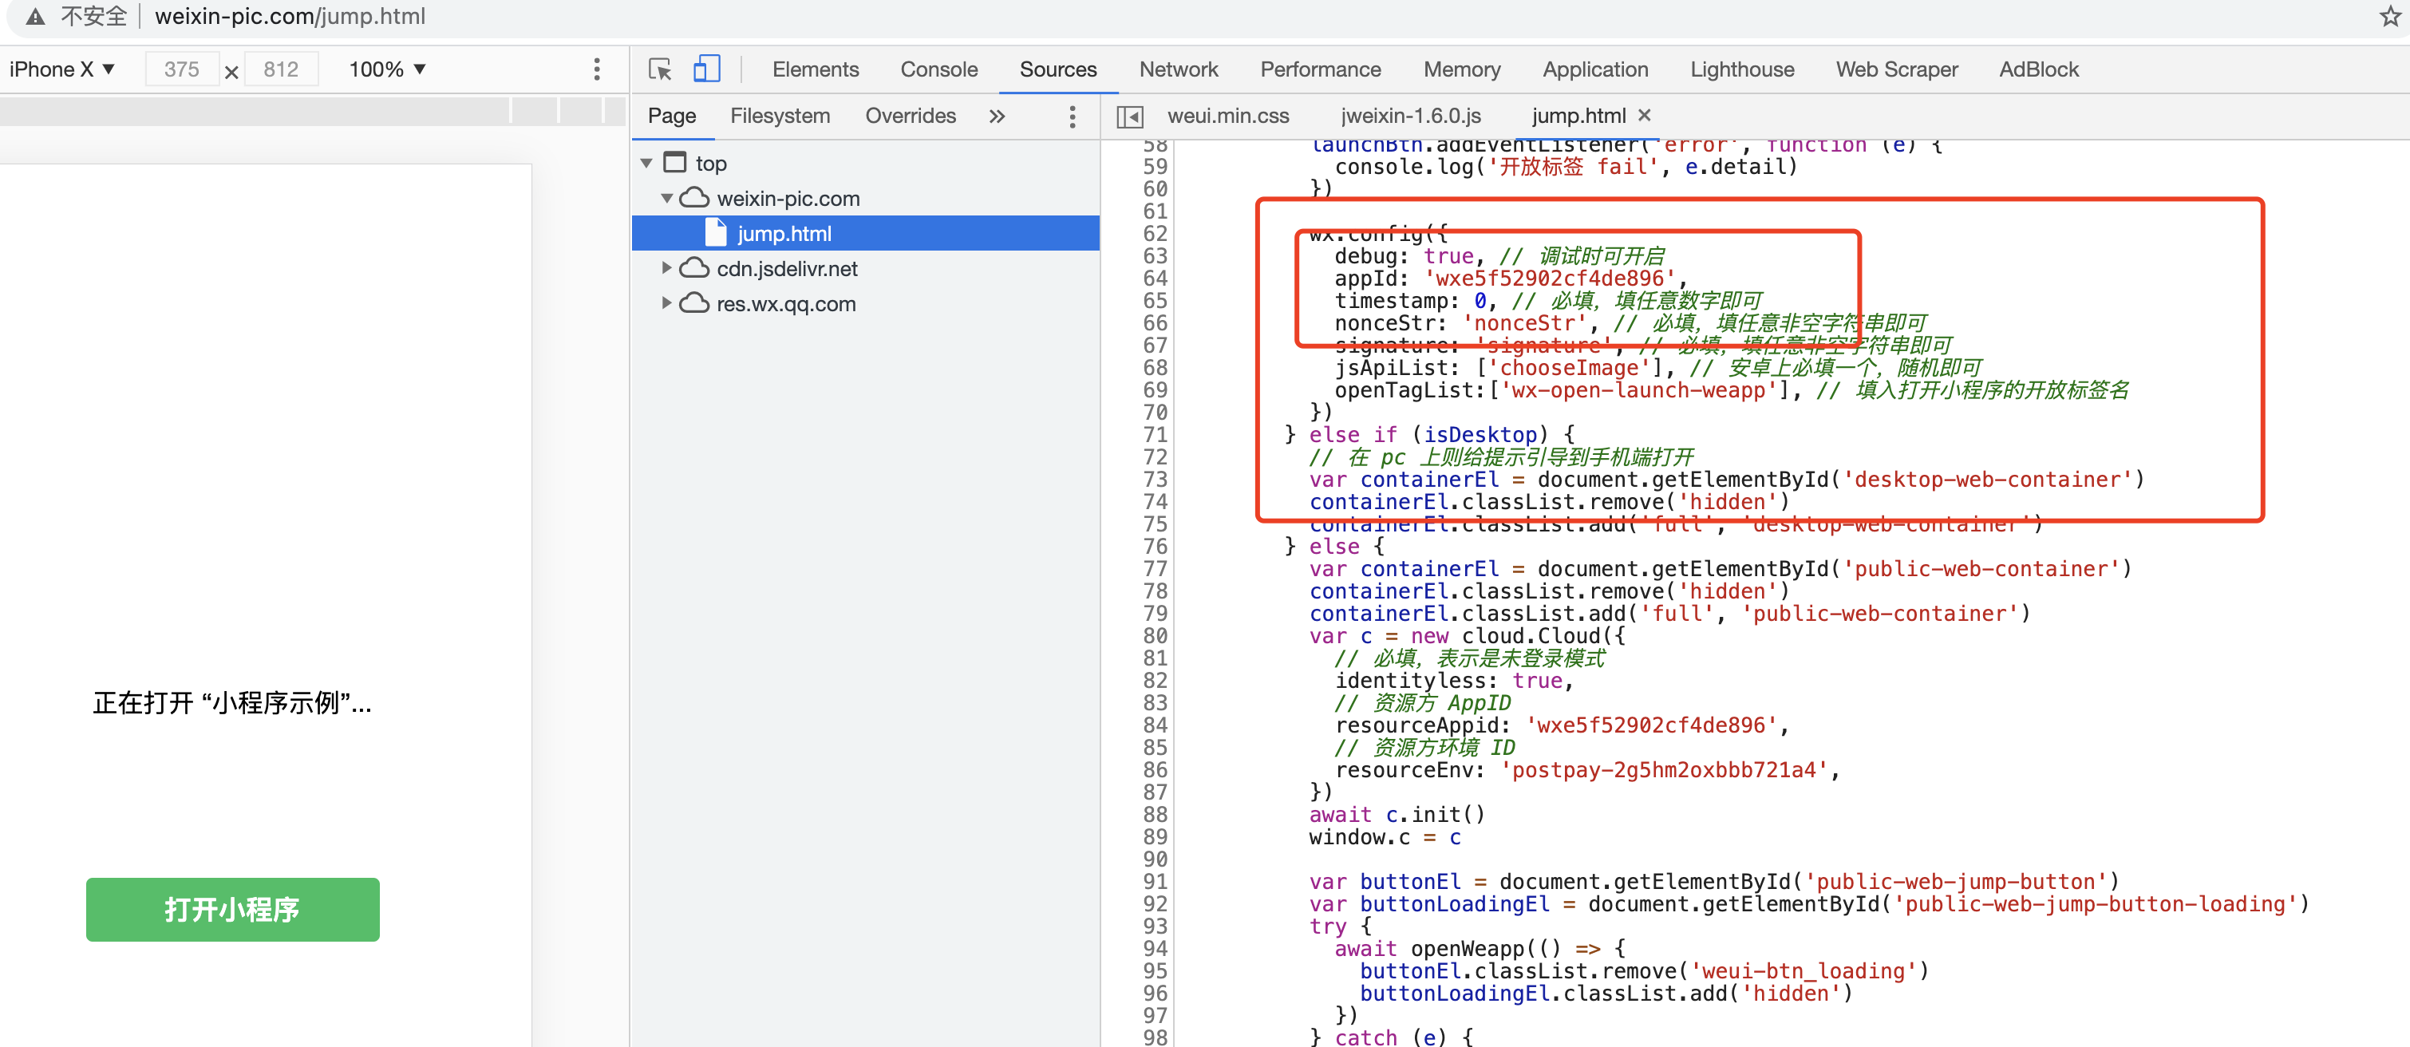The image size is (2410, 1047).
Task: Toggle the device toolbar icon
Action: click(x=706, y=69)
